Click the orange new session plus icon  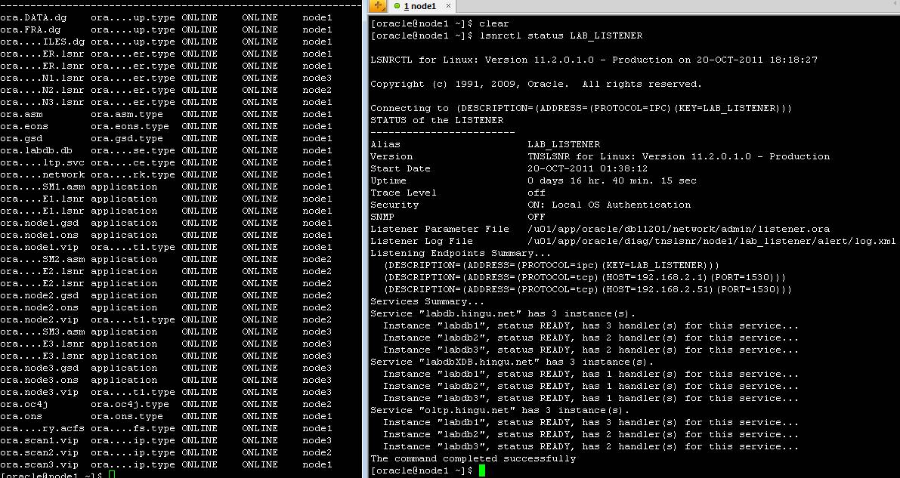378,6
